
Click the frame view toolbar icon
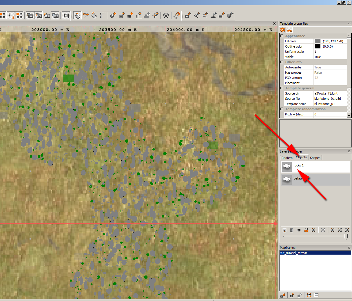pos(66,15)
